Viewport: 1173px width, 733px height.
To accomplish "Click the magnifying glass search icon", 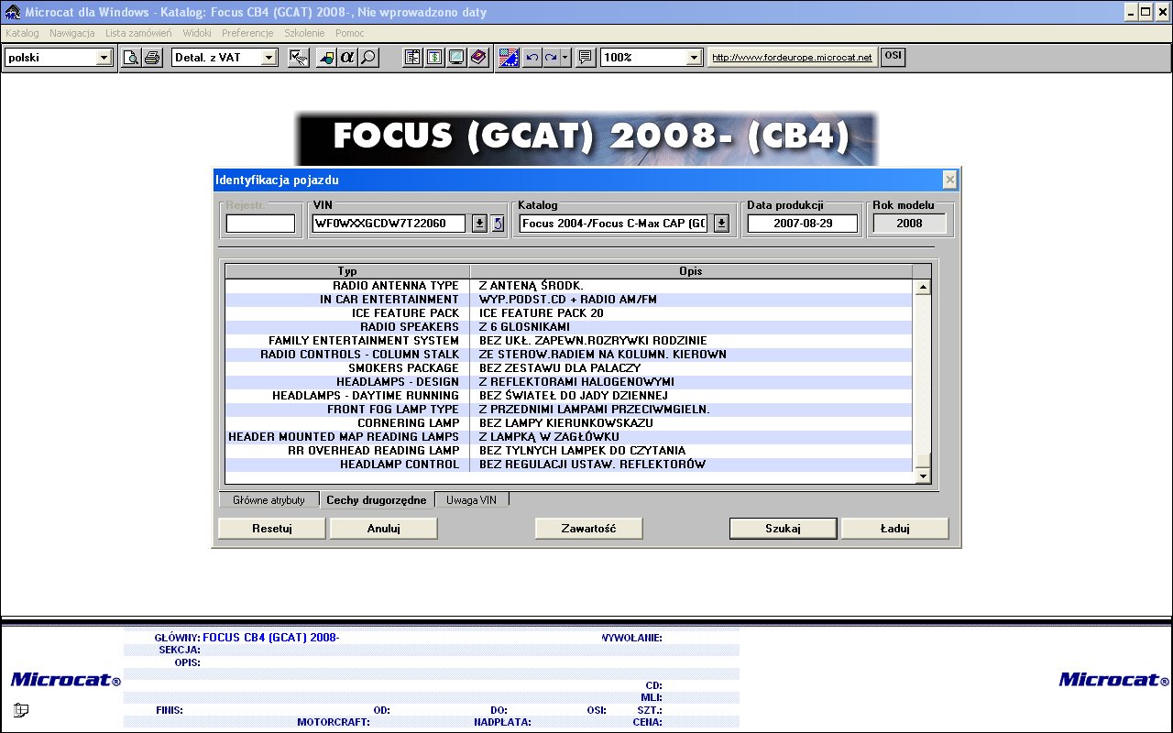I will coord(368,58).
